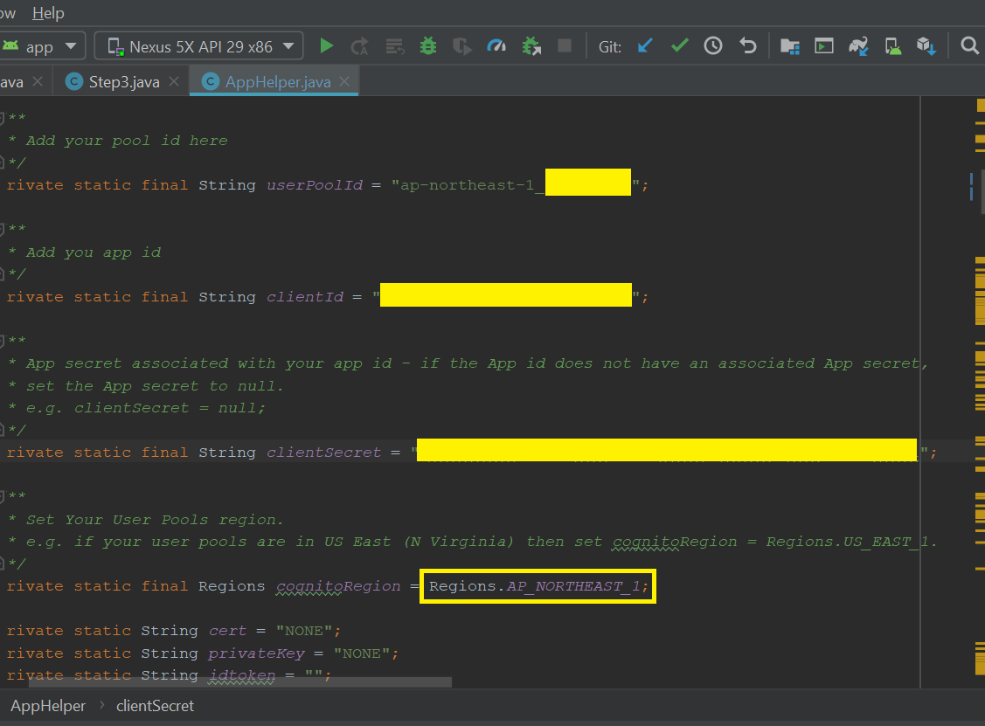
Task: Commit changes with Git green checkmark
Action: [x=679, y=45]
